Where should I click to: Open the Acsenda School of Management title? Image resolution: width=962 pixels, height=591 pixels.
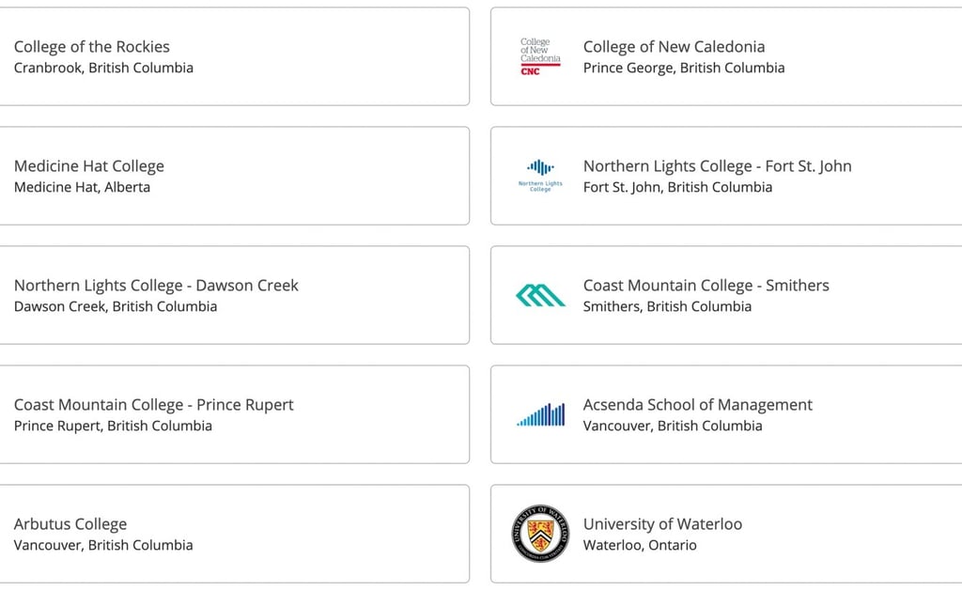[698, 405]
